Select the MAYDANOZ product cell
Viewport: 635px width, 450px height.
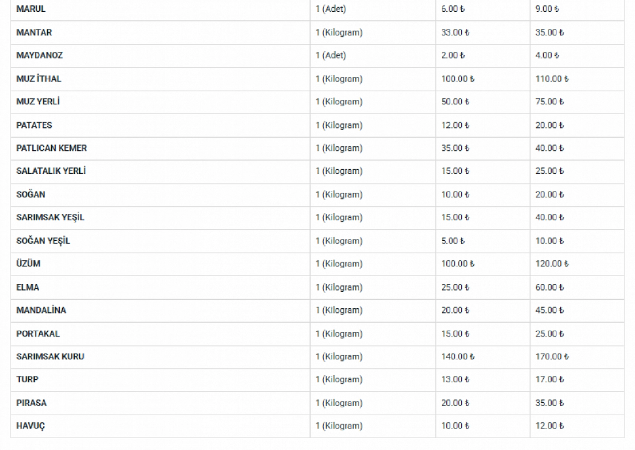[x=40, y=56]
